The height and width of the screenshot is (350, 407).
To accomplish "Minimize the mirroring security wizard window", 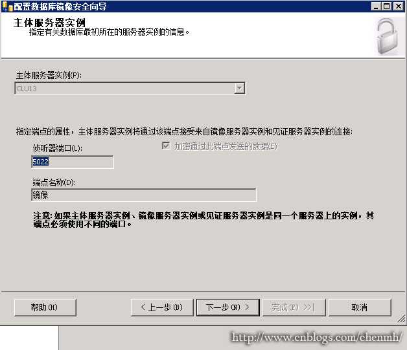I will coord(376,6).
